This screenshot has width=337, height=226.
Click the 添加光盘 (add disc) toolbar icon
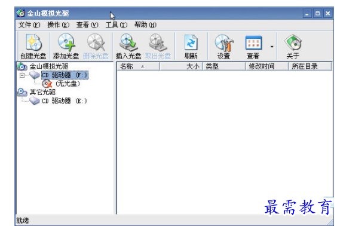(66, 46)
